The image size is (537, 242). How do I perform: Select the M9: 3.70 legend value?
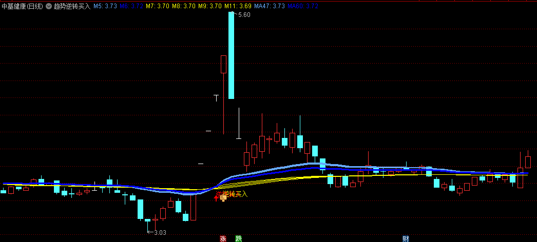tap(210, 6)
